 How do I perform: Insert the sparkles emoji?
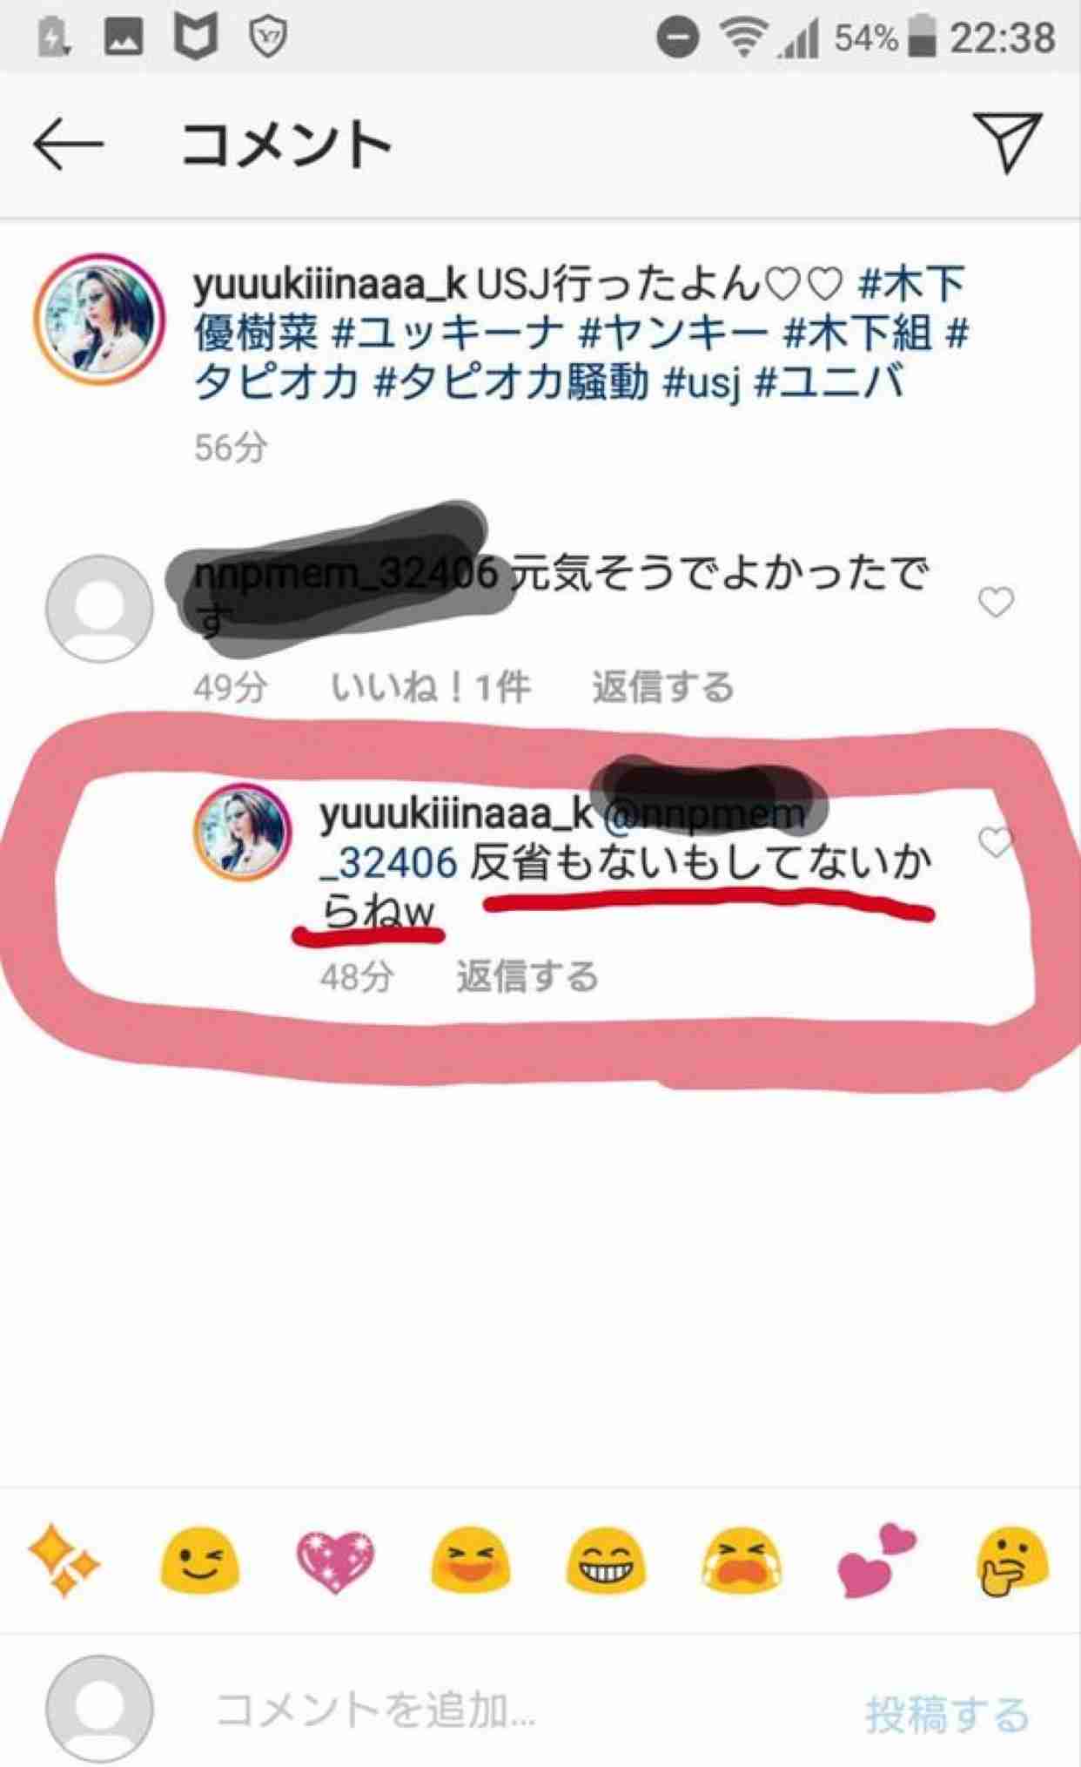point(64,1561)
